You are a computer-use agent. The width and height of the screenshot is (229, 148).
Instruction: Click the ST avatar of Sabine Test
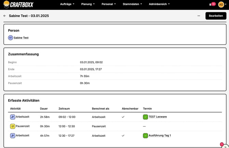tap(10, 38)
